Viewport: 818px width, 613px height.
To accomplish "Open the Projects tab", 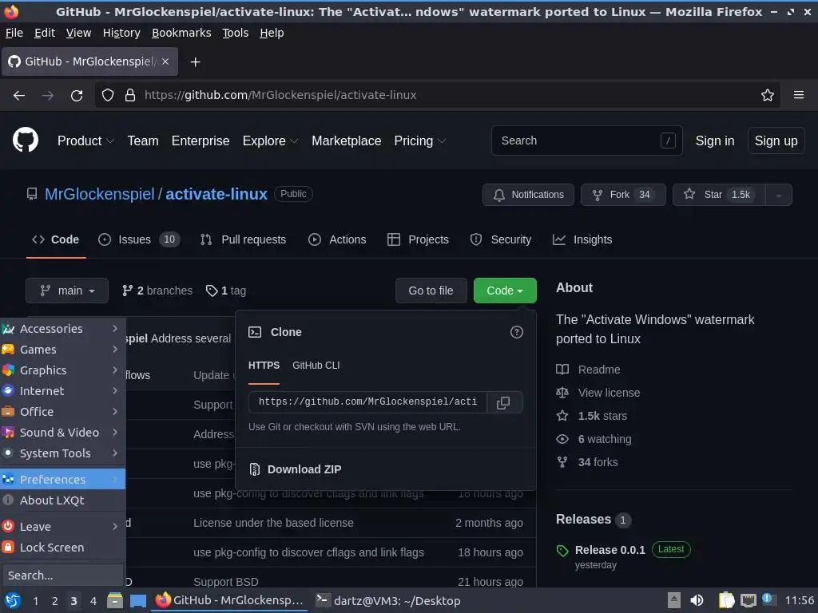I will pyautogui.click(x=418, y=239).
